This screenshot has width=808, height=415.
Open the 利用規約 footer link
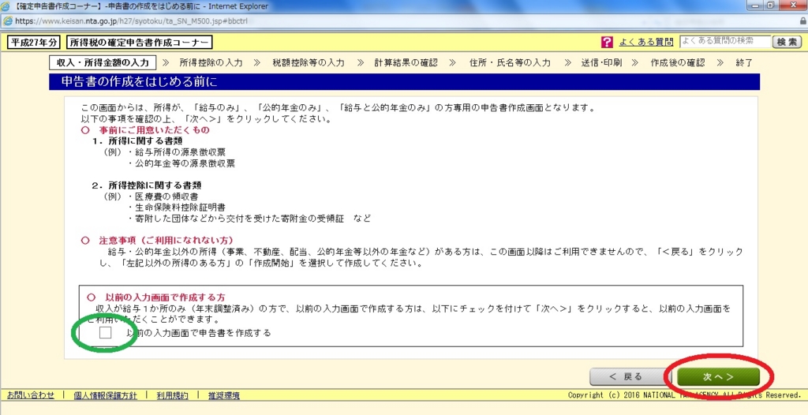(x=173, y=395)
